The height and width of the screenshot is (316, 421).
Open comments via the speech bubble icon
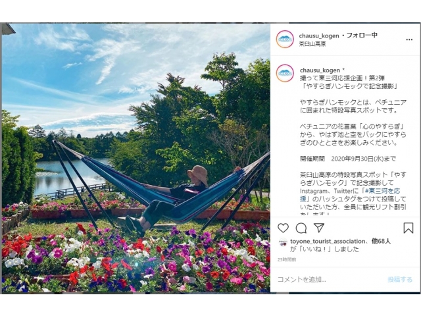pos(301,228)
